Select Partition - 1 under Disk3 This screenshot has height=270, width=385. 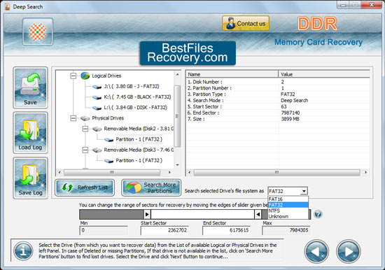click(x=139, y=160)
